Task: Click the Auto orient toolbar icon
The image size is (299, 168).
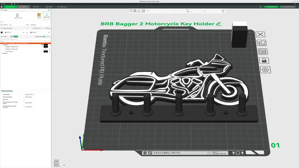Action: (139, 11)
